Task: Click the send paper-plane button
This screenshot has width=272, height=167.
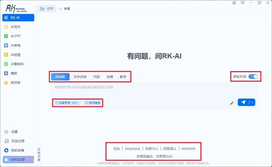Action: tap(243, 102)
